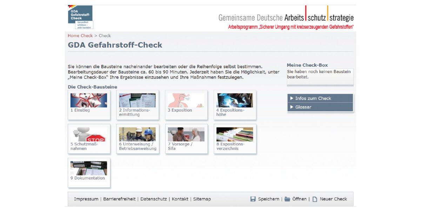Viewport: 421px width, 210px height.
Task: Click the GDA Gefahrstoff-Check logo
Action: pyautogui.click(x=80, y=17)
